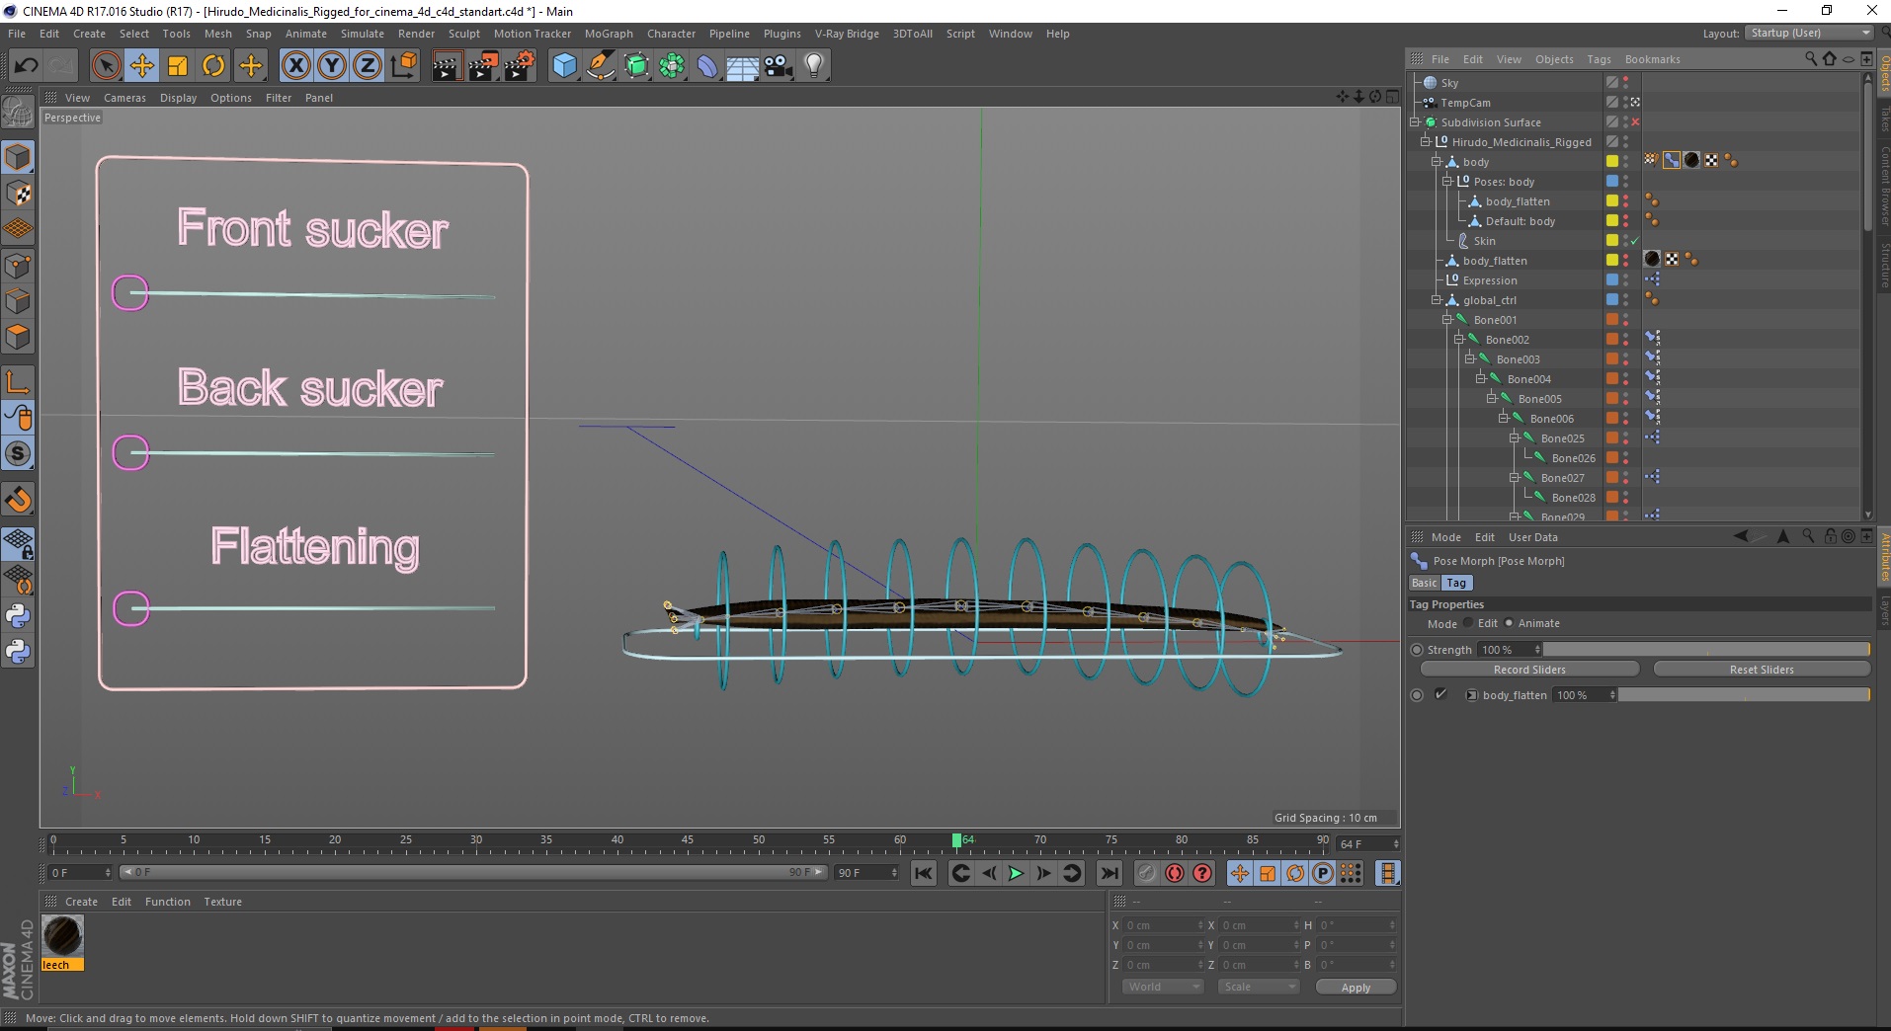Open the MoGraph menu
The height and width of the screenshot is (1031, 1891).
pyautogui.click(x=609, y=34)
